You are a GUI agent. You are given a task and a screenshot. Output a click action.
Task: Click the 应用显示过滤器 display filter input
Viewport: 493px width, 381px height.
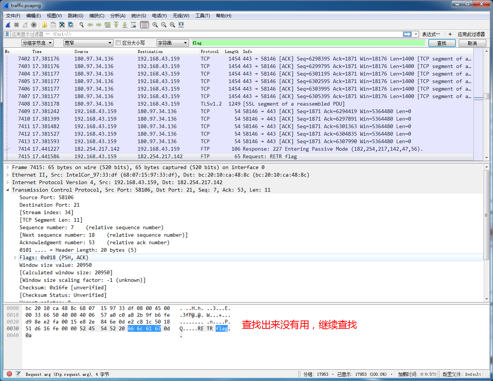(206, 34)
